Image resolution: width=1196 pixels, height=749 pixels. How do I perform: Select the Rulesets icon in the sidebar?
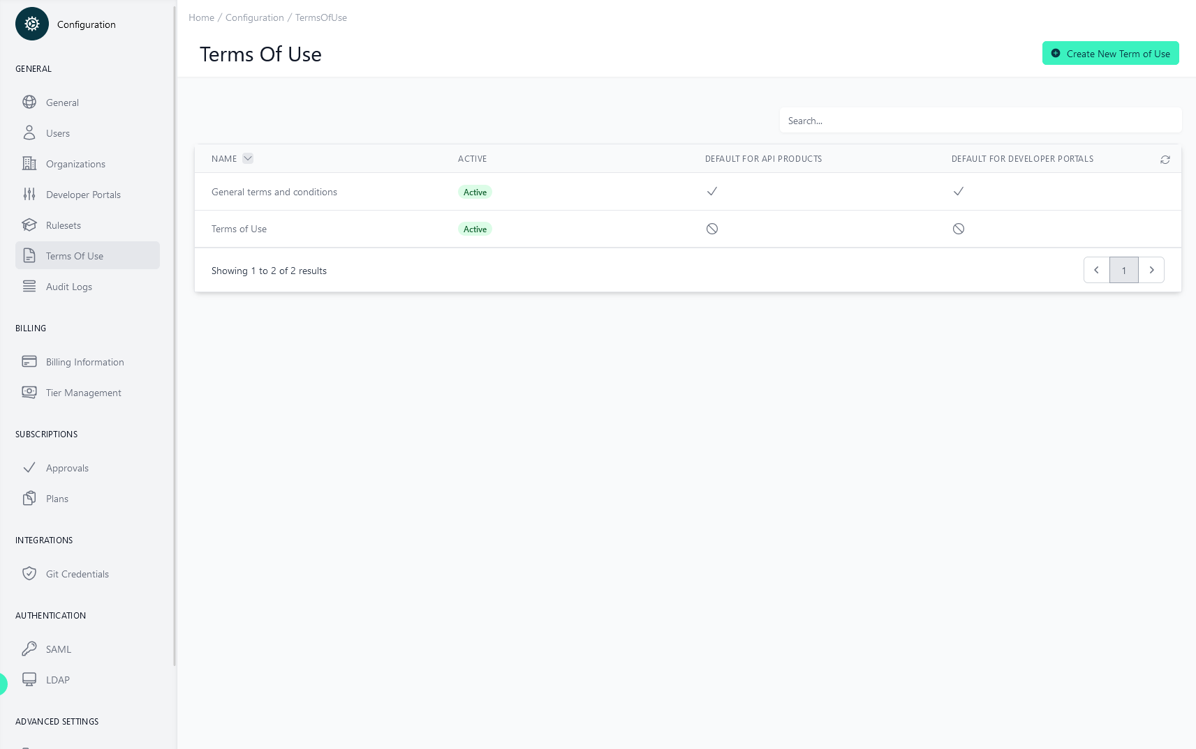pos(29,225)
